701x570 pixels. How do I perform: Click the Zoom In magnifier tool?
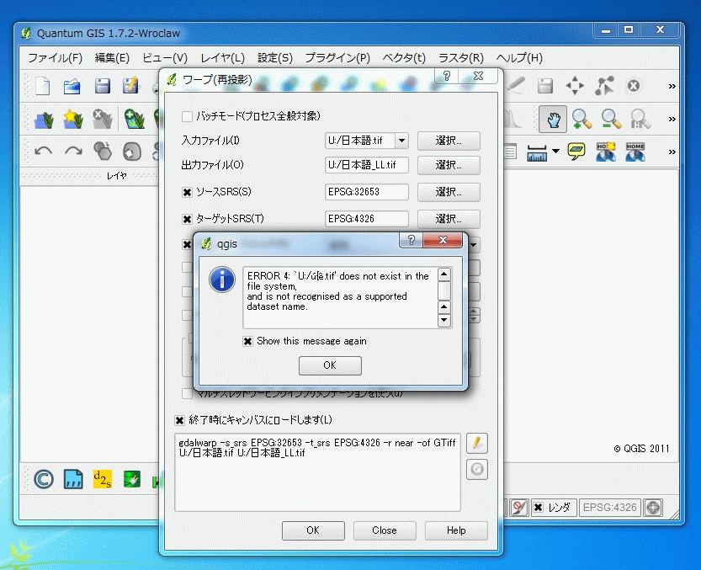click(582, 119)
